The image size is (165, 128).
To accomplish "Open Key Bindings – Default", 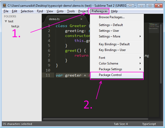I will [x=117, y=44].
